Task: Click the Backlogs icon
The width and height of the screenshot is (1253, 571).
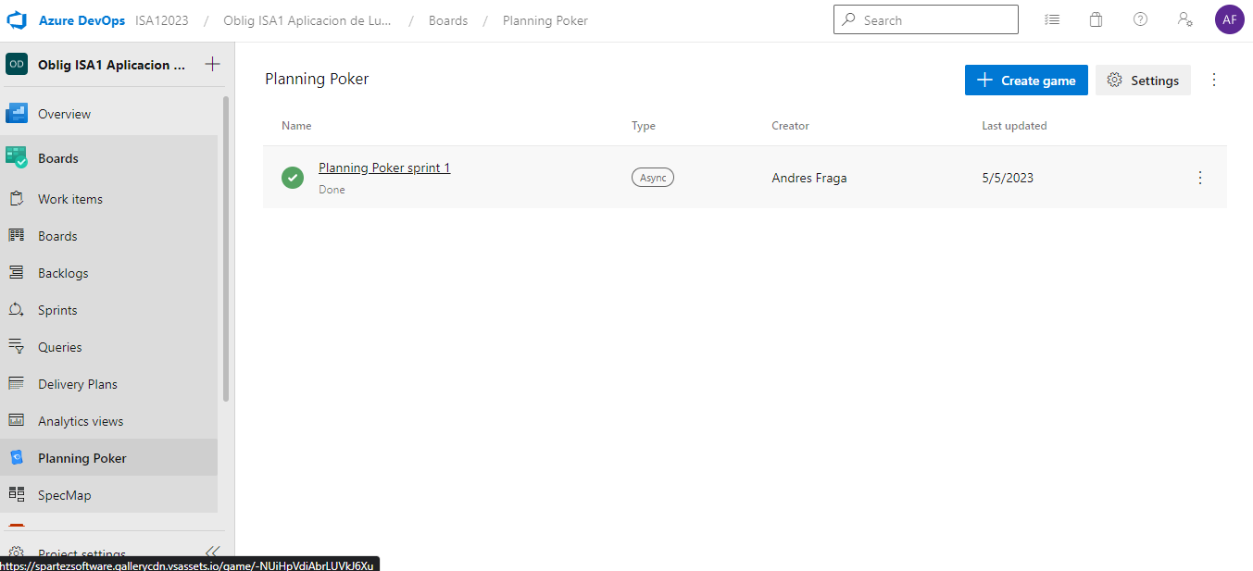Action: 17,273
